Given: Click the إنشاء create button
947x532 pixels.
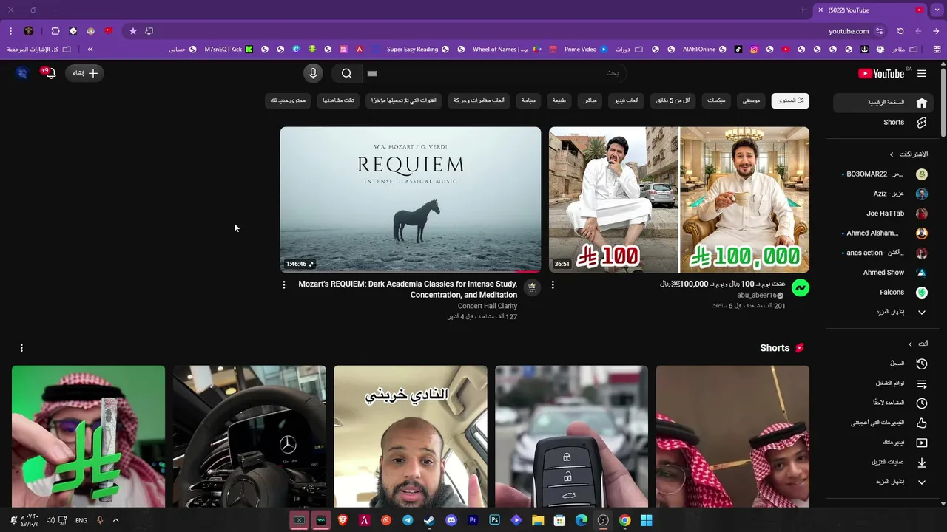Looking at the screenshot, I should tap(84, 73).
